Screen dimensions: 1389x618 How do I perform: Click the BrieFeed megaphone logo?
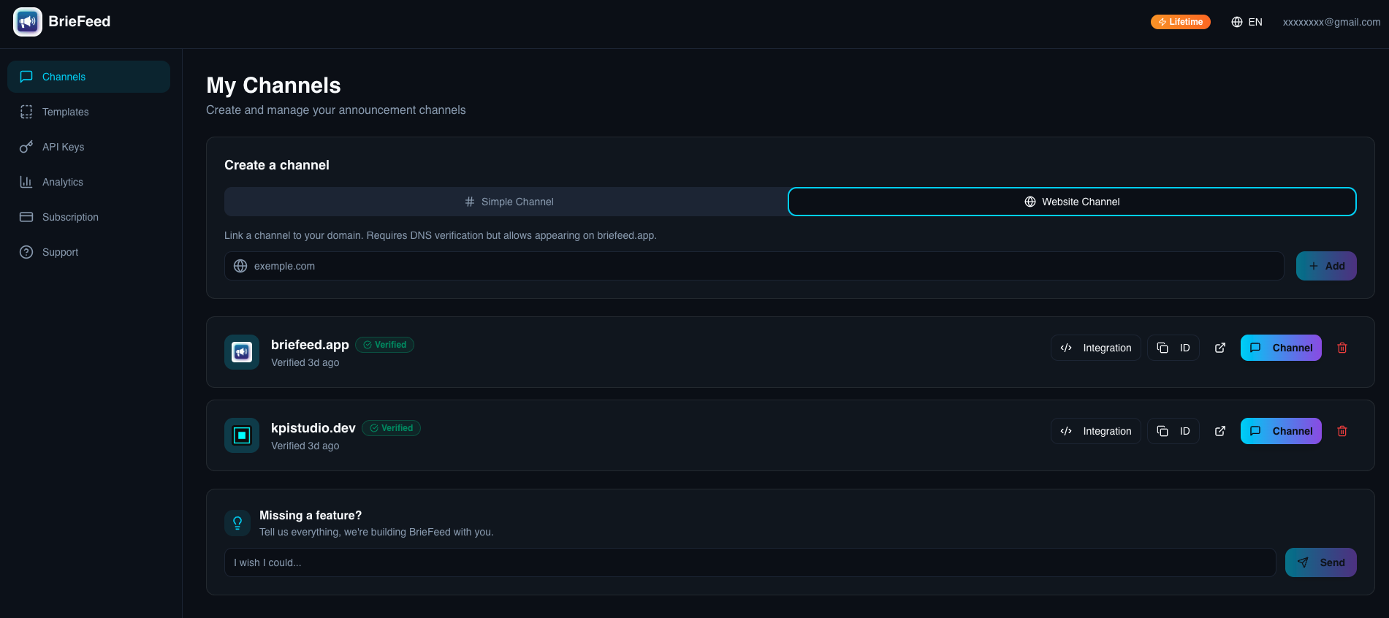point(28,22)
